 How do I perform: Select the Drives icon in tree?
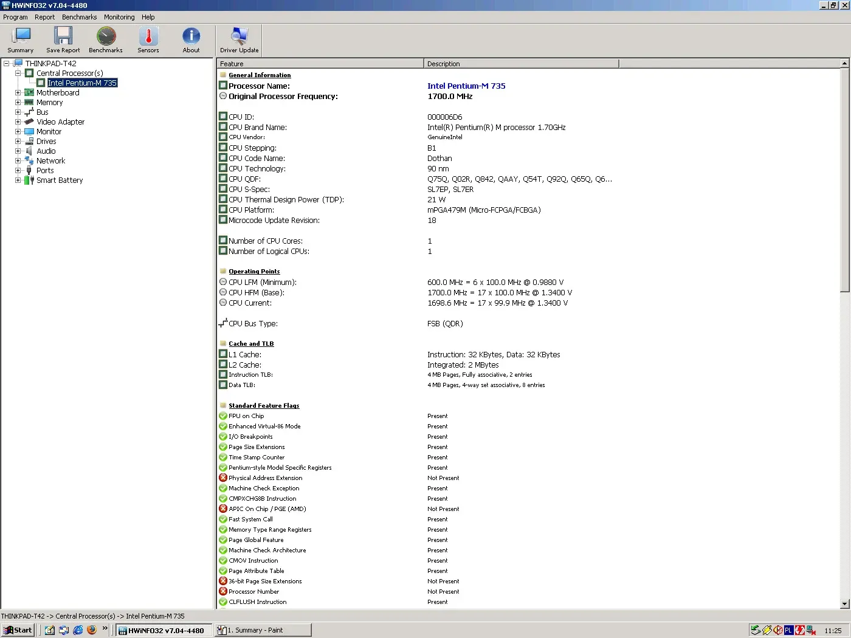pyautogui.click(x=29, y=142)
